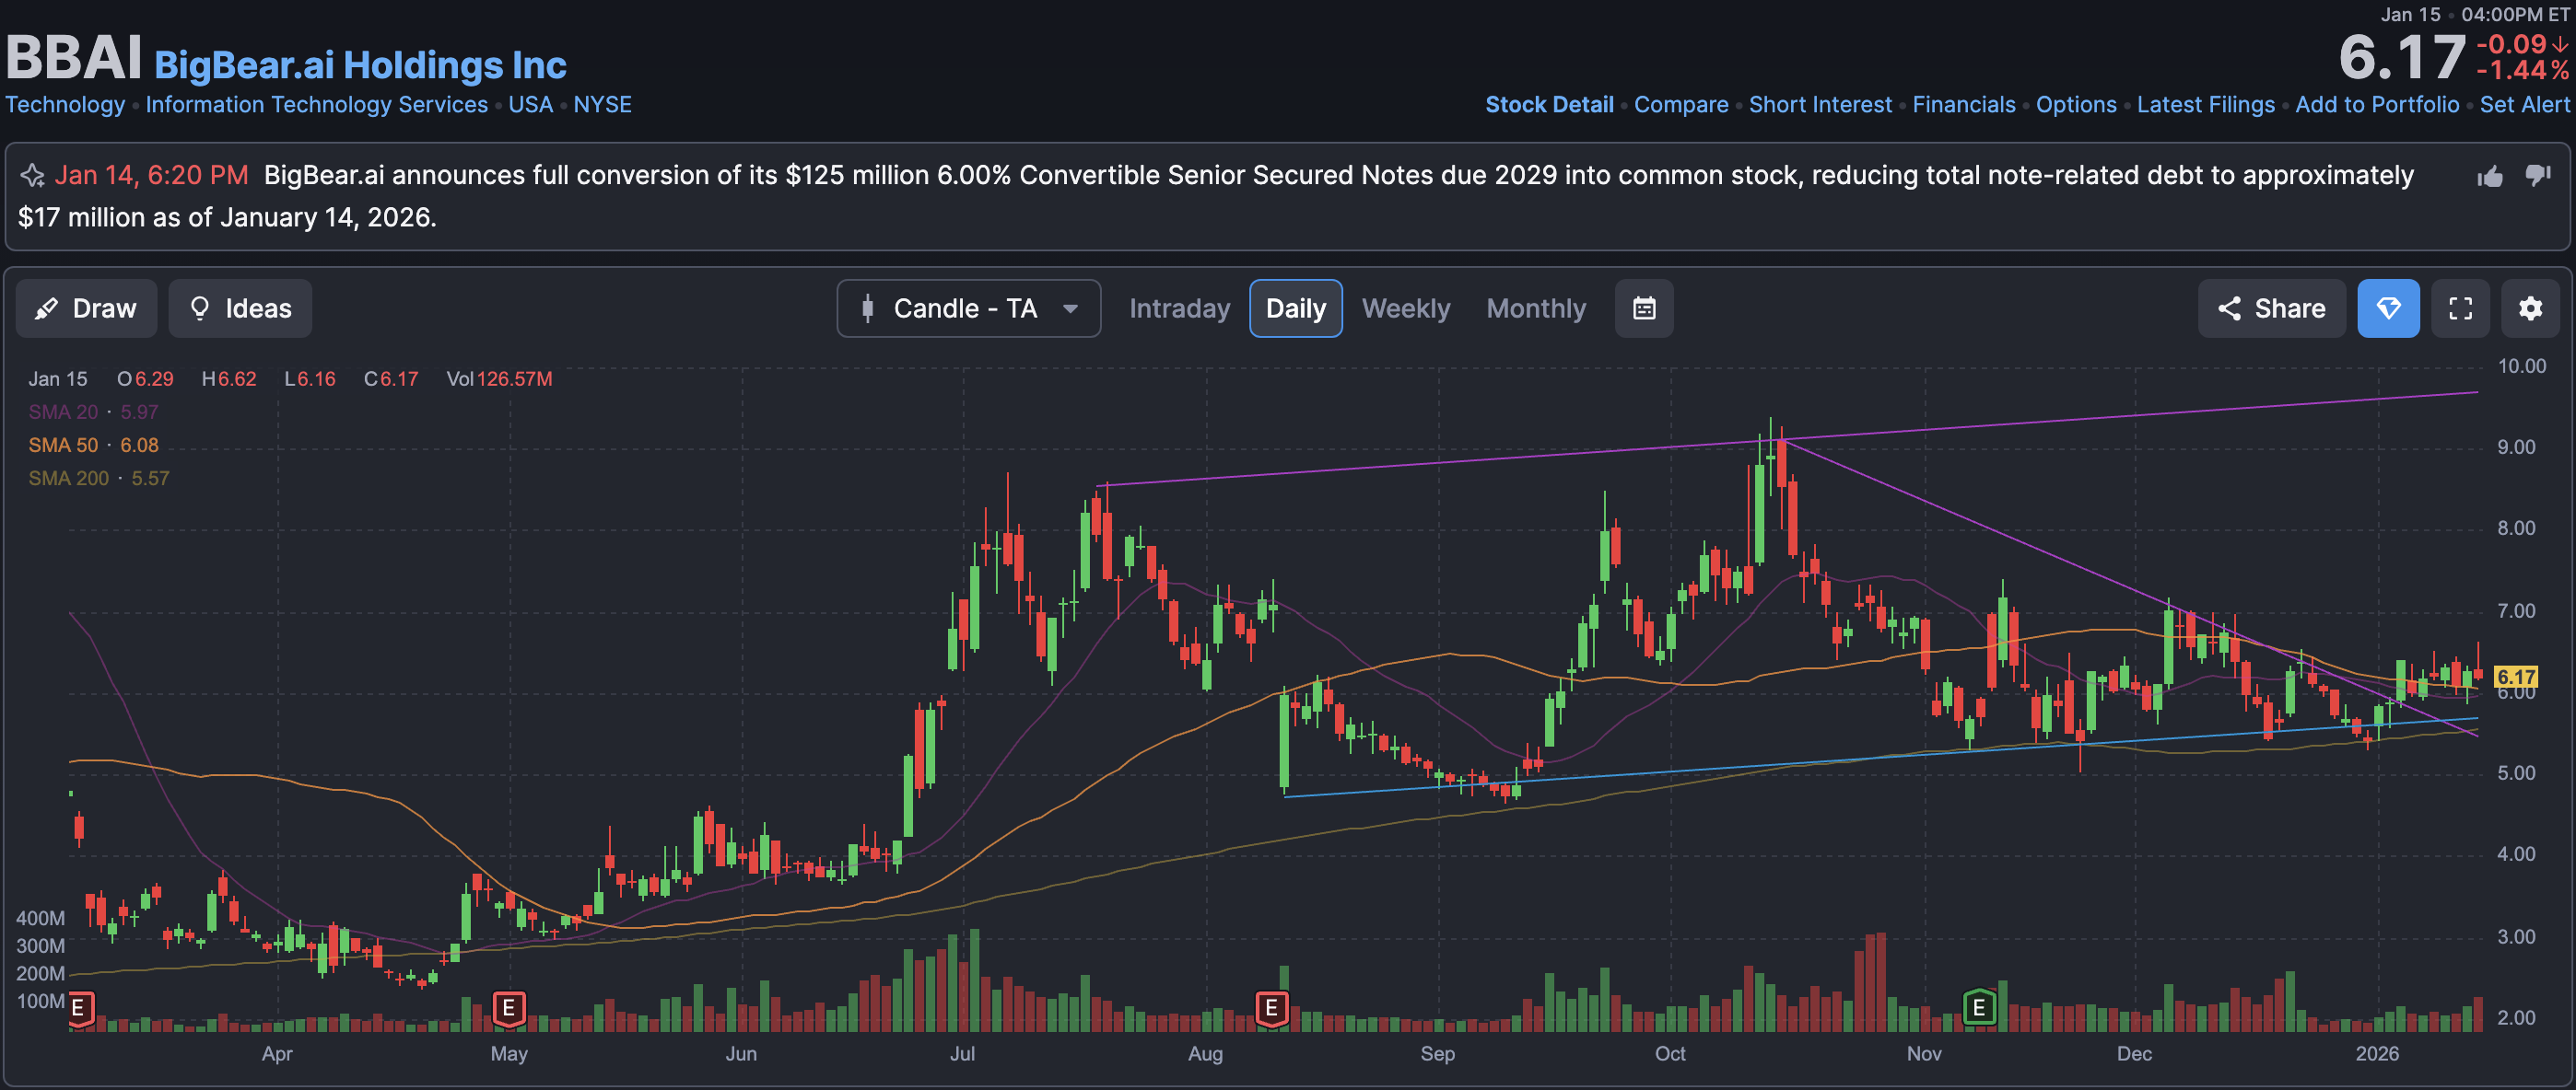Share the chart
Screen dimensions: 2576x1090
coord(2271,308)
